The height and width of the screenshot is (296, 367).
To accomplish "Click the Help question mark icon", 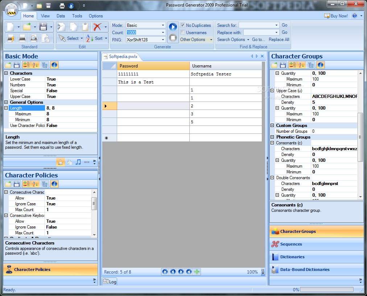I will coord(355,16).
